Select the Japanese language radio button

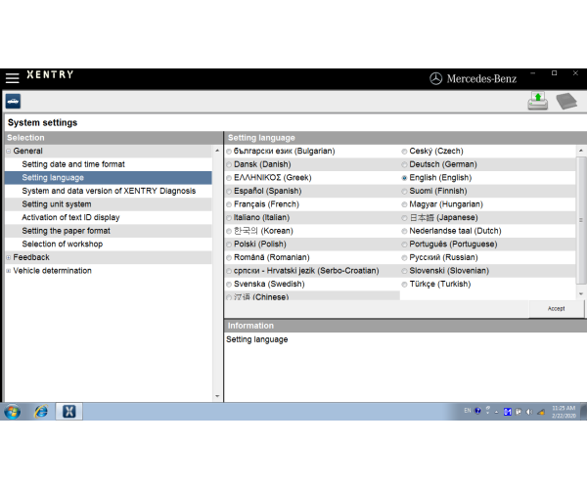[x=404, y=218]
